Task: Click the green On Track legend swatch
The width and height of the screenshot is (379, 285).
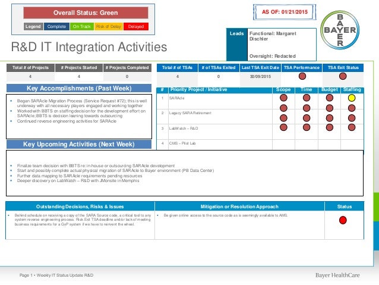Action: pos(82,26)
